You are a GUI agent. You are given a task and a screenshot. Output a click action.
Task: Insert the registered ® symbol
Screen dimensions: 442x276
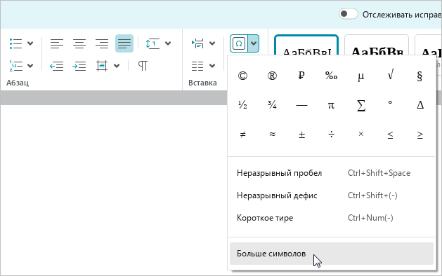[272, 76]
